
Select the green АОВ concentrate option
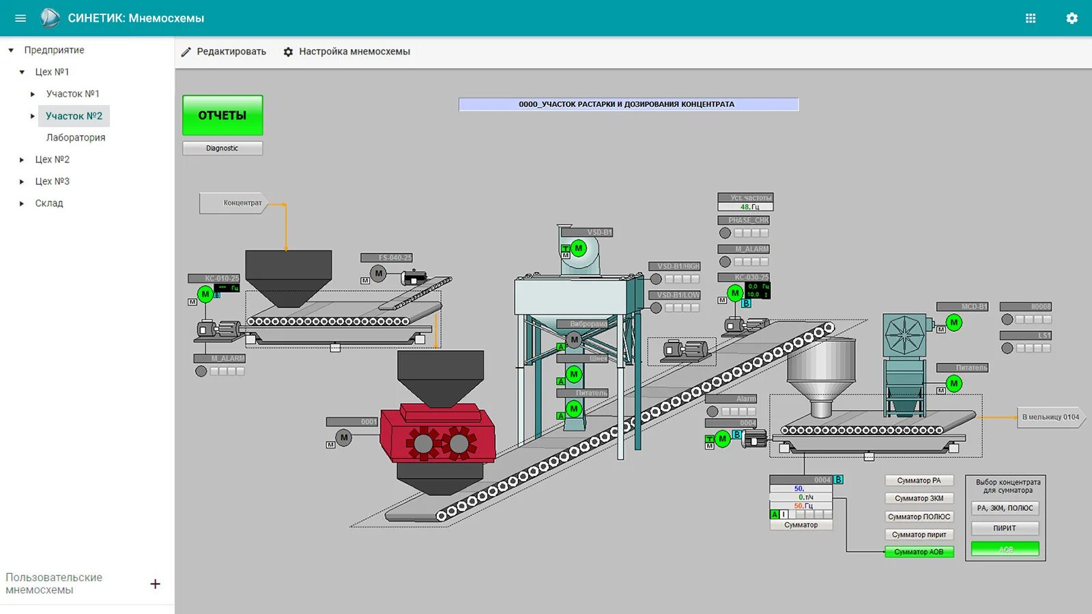pyautogui.click(x=1005, y=549)
